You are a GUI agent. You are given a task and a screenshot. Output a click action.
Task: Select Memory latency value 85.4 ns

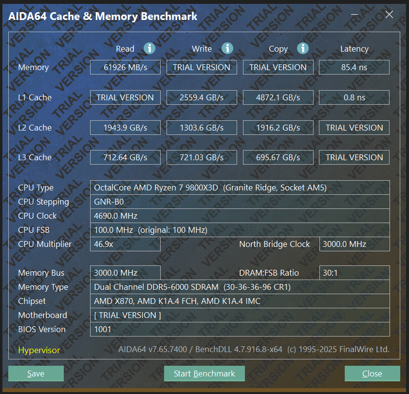point(354,67)
